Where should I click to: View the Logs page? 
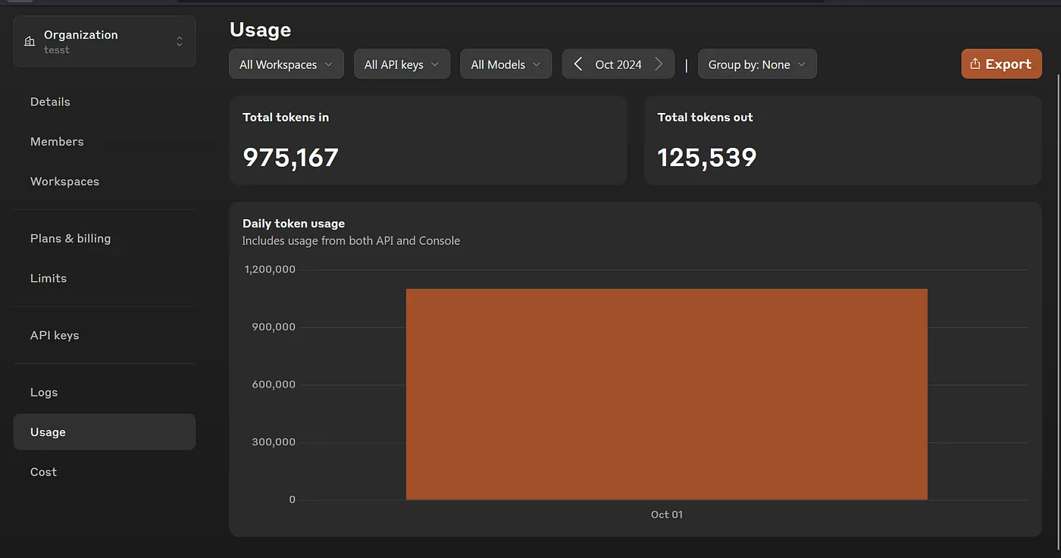coord(44,392)
